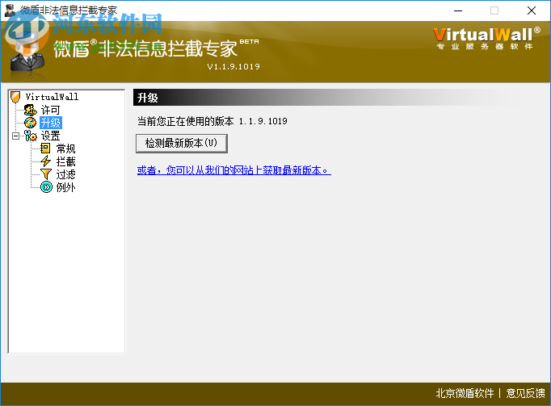The height and width of the screenshot is (406, 551).
Task: Click the 过滤 funnel filter icon
Action: 46,174
